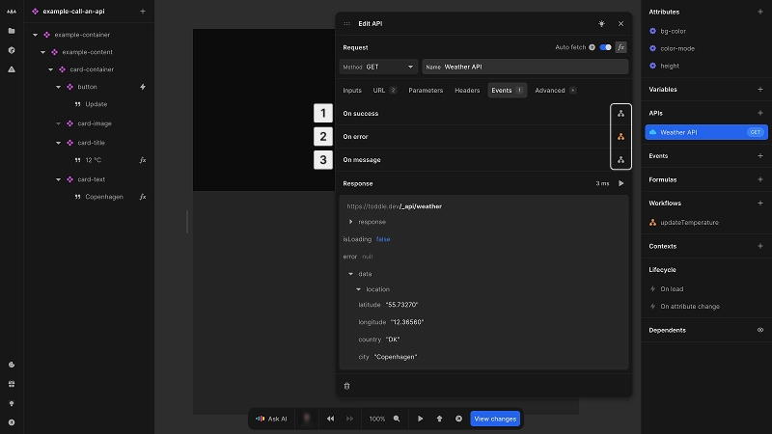The height and width of the screenshot is (434, 772).
Task: Switch to the Inputs tab
Action: (x=352, y=91)
